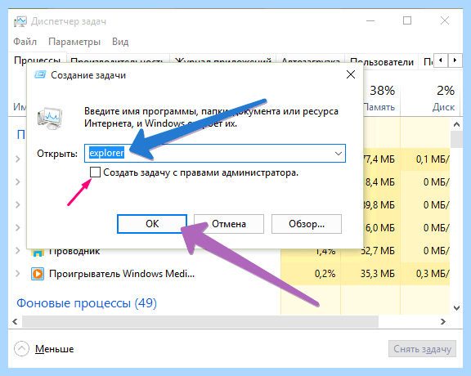Switch to the Пользователи tab
The image size is (471, 376).
382,61
